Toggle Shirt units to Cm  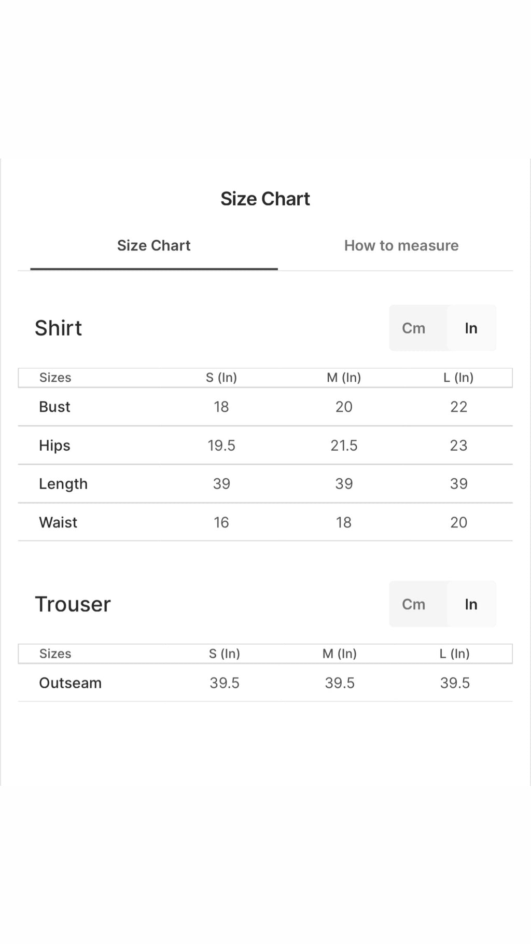coord(413,328)
